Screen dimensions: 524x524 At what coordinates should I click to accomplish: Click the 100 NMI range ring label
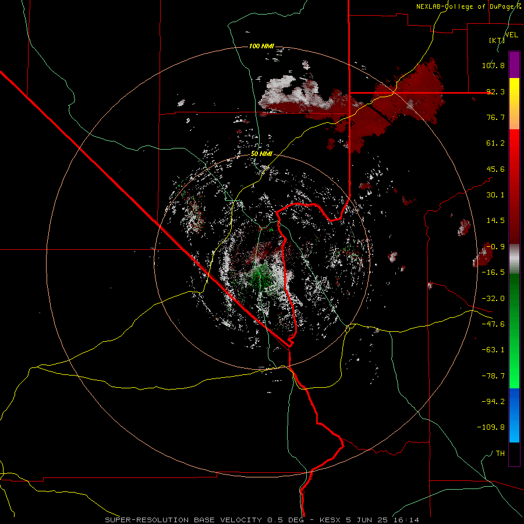pyautogui.click(x=261, y=46)
